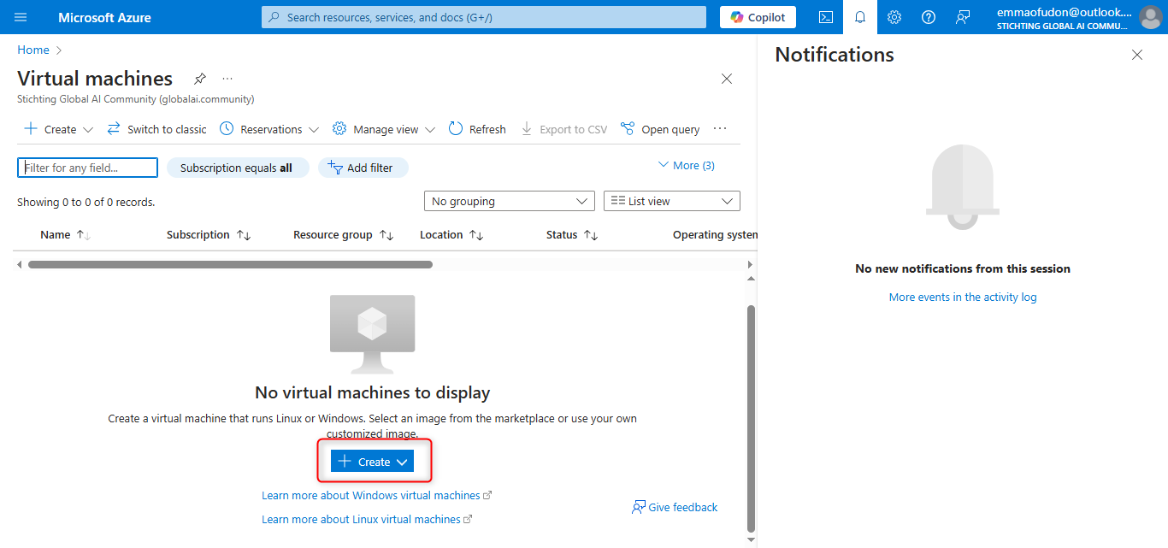Click Switch to classic
This screenshot has width=1168, height=548.
[x=156, y=129]
